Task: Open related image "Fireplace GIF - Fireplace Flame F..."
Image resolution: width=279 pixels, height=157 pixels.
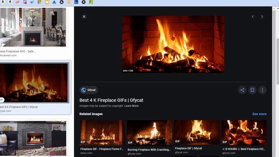Action: coord(102,133)
